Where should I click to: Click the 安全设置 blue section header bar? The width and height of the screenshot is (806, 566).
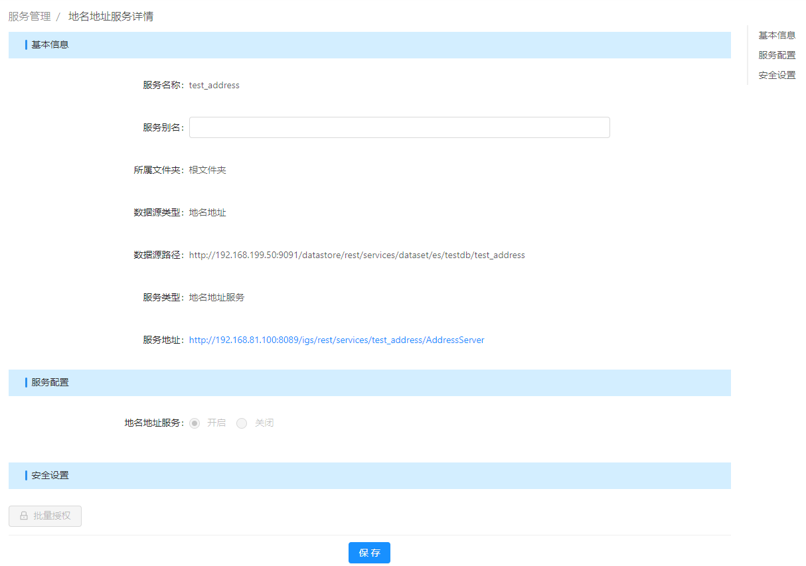(x=369, y=476)
